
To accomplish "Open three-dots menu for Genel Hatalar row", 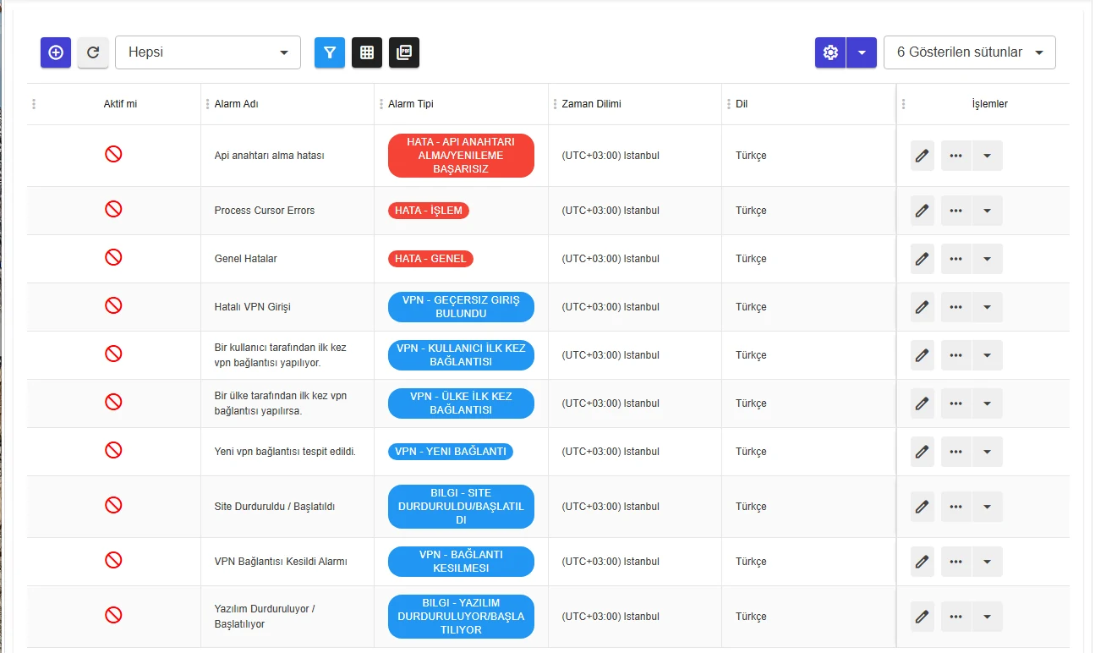I will click(x=956, y=259).
